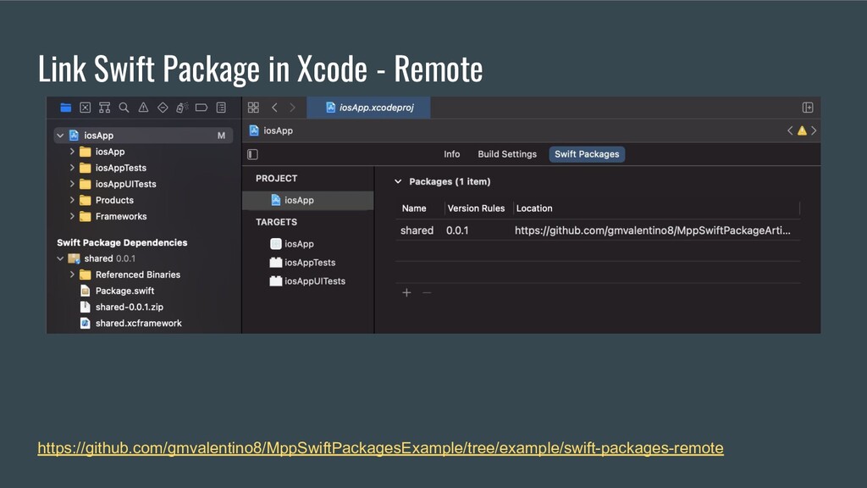Click the Name column header
The image size is (867, 488).
pos(414,208)
